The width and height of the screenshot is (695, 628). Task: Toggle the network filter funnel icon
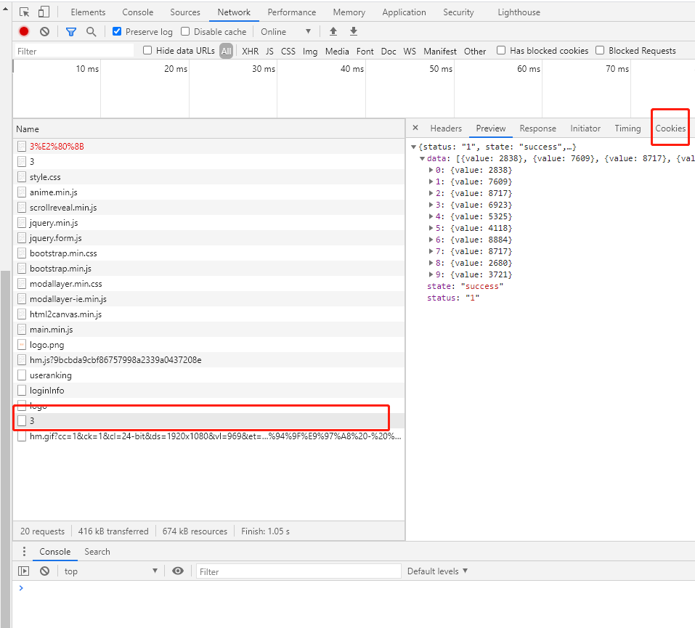(x=70, y=32)
